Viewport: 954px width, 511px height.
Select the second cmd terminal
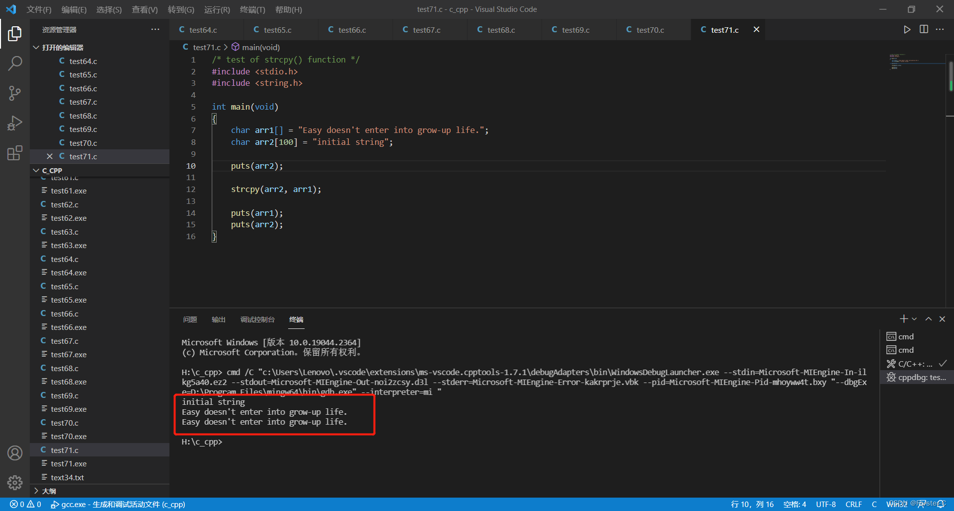pos(917,350)
